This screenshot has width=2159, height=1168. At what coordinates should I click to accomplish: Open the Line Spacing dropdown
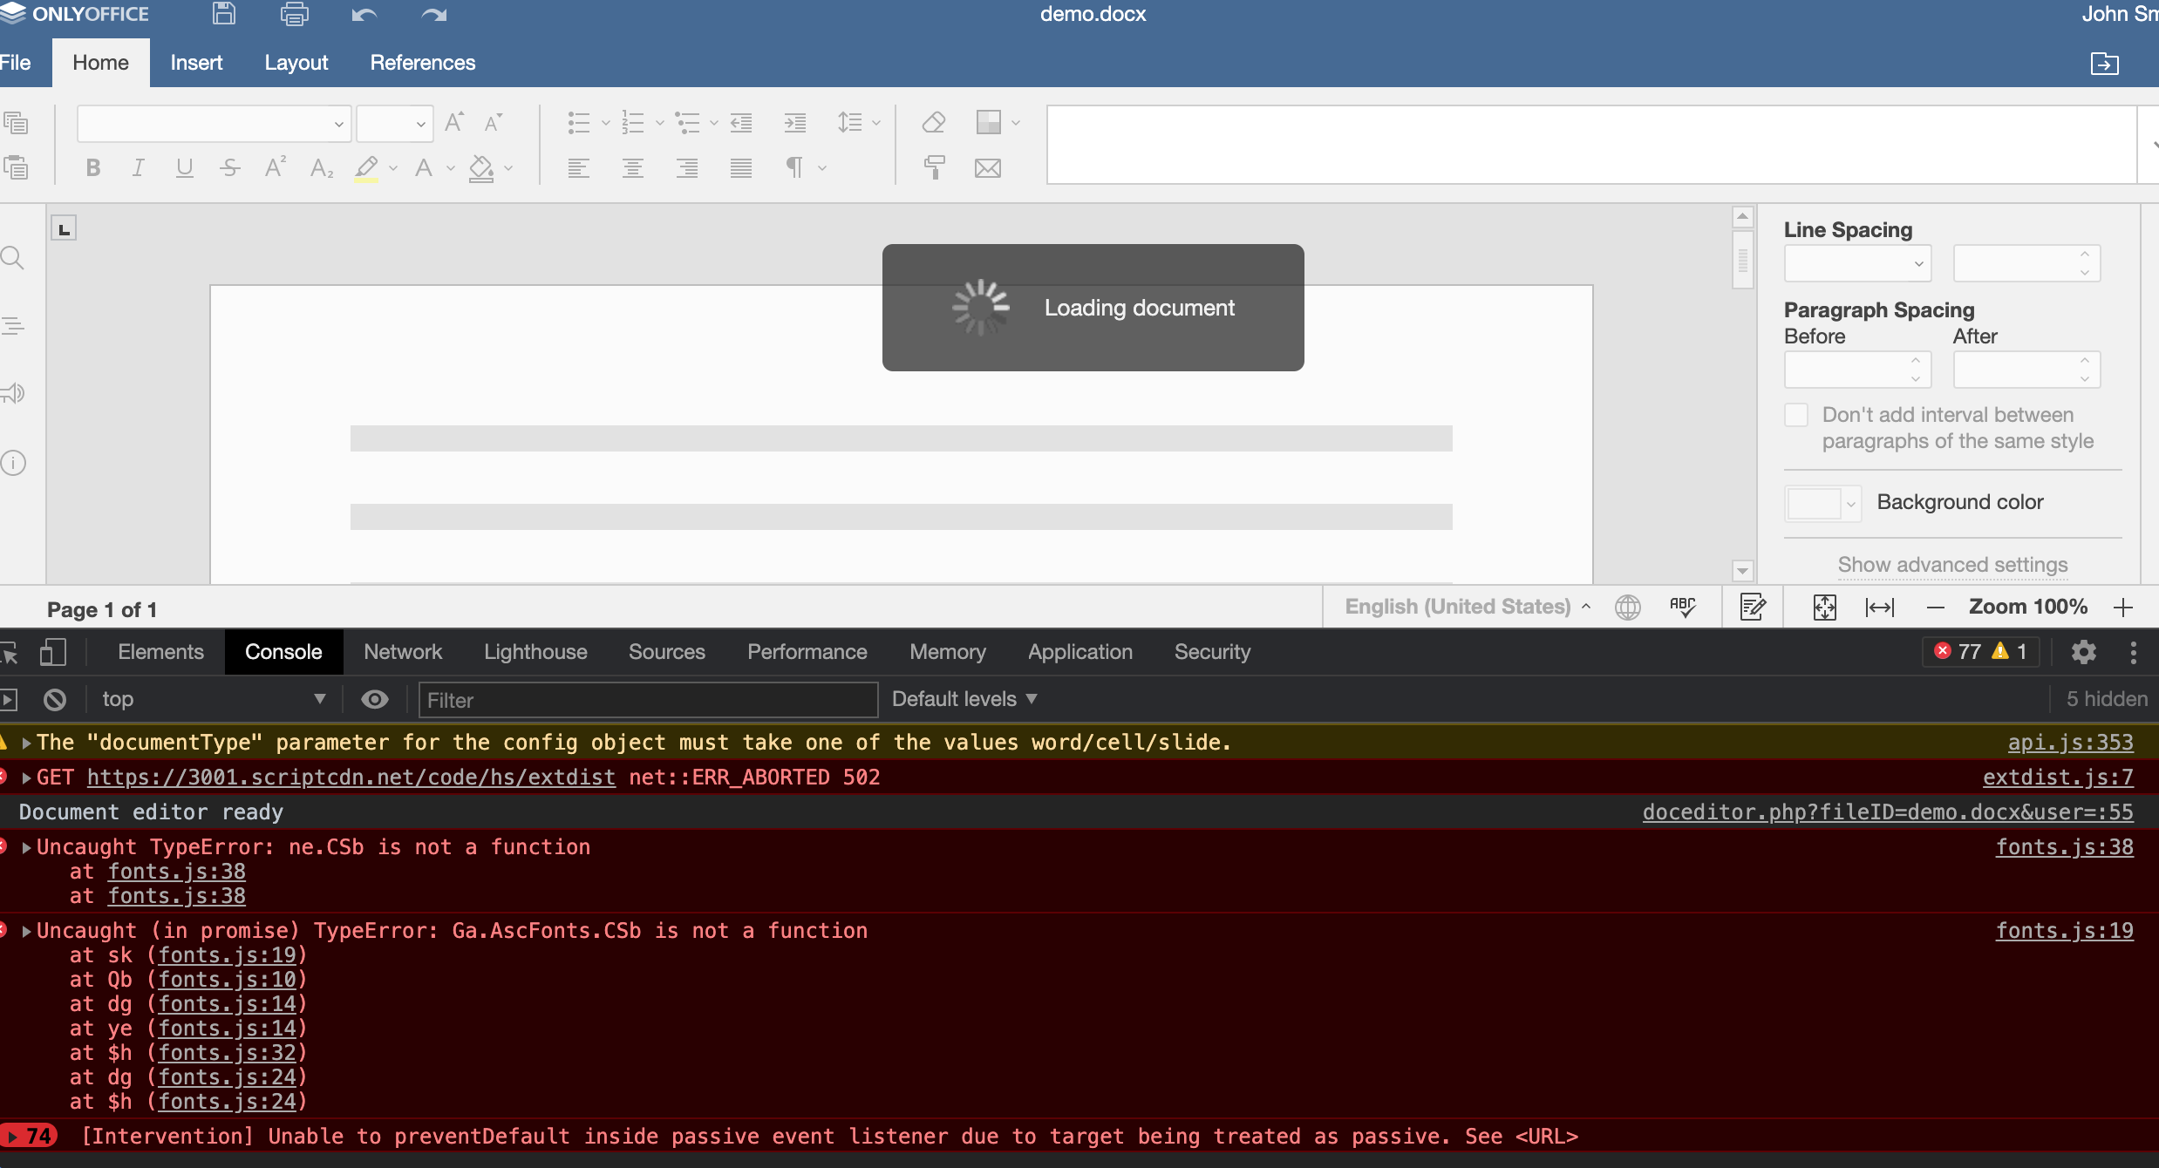(1856, 263)
